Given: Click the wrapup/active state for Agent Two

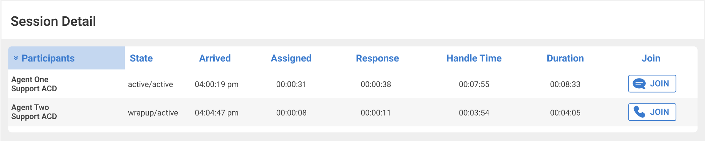Looking at the screenshot, I should tap(153, 113).
